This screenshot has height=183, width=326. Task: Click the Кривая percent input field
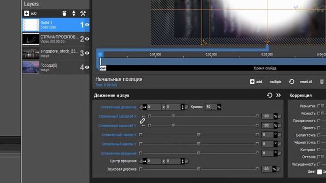coord(211,107)
